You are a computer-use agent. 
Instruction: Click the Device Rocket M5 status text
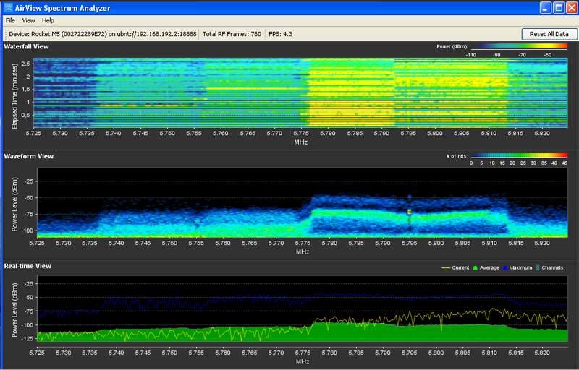click(x=102, y=34)
